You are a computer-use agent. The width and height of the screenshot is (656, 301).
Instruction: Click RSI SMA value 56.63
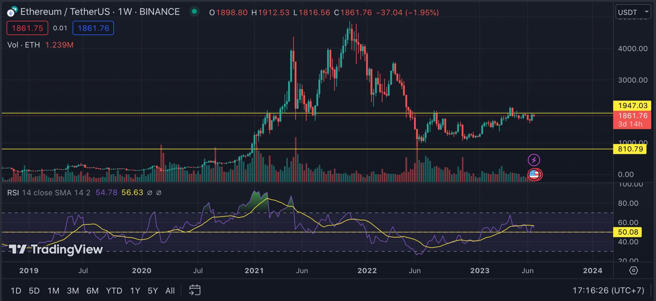[x=132, y=193]
